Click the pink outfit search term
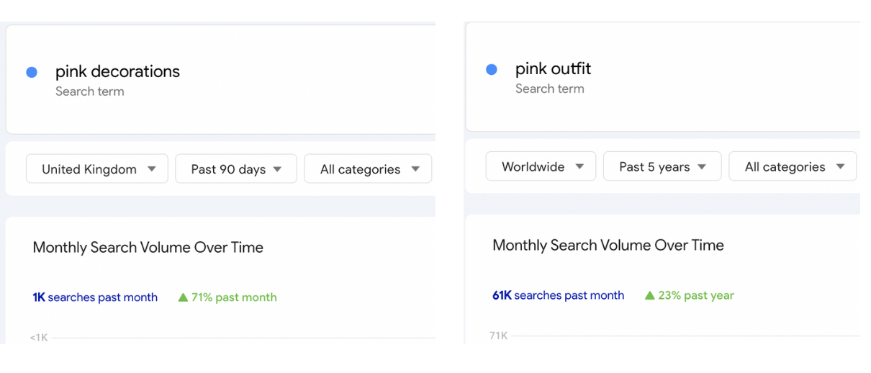This screenshot has width=871, height=373. [553, 68]
